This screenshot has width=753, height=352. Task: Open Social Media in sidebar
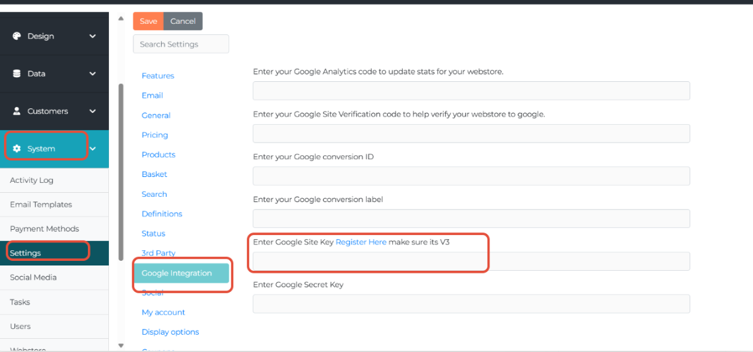coord(54,277)
